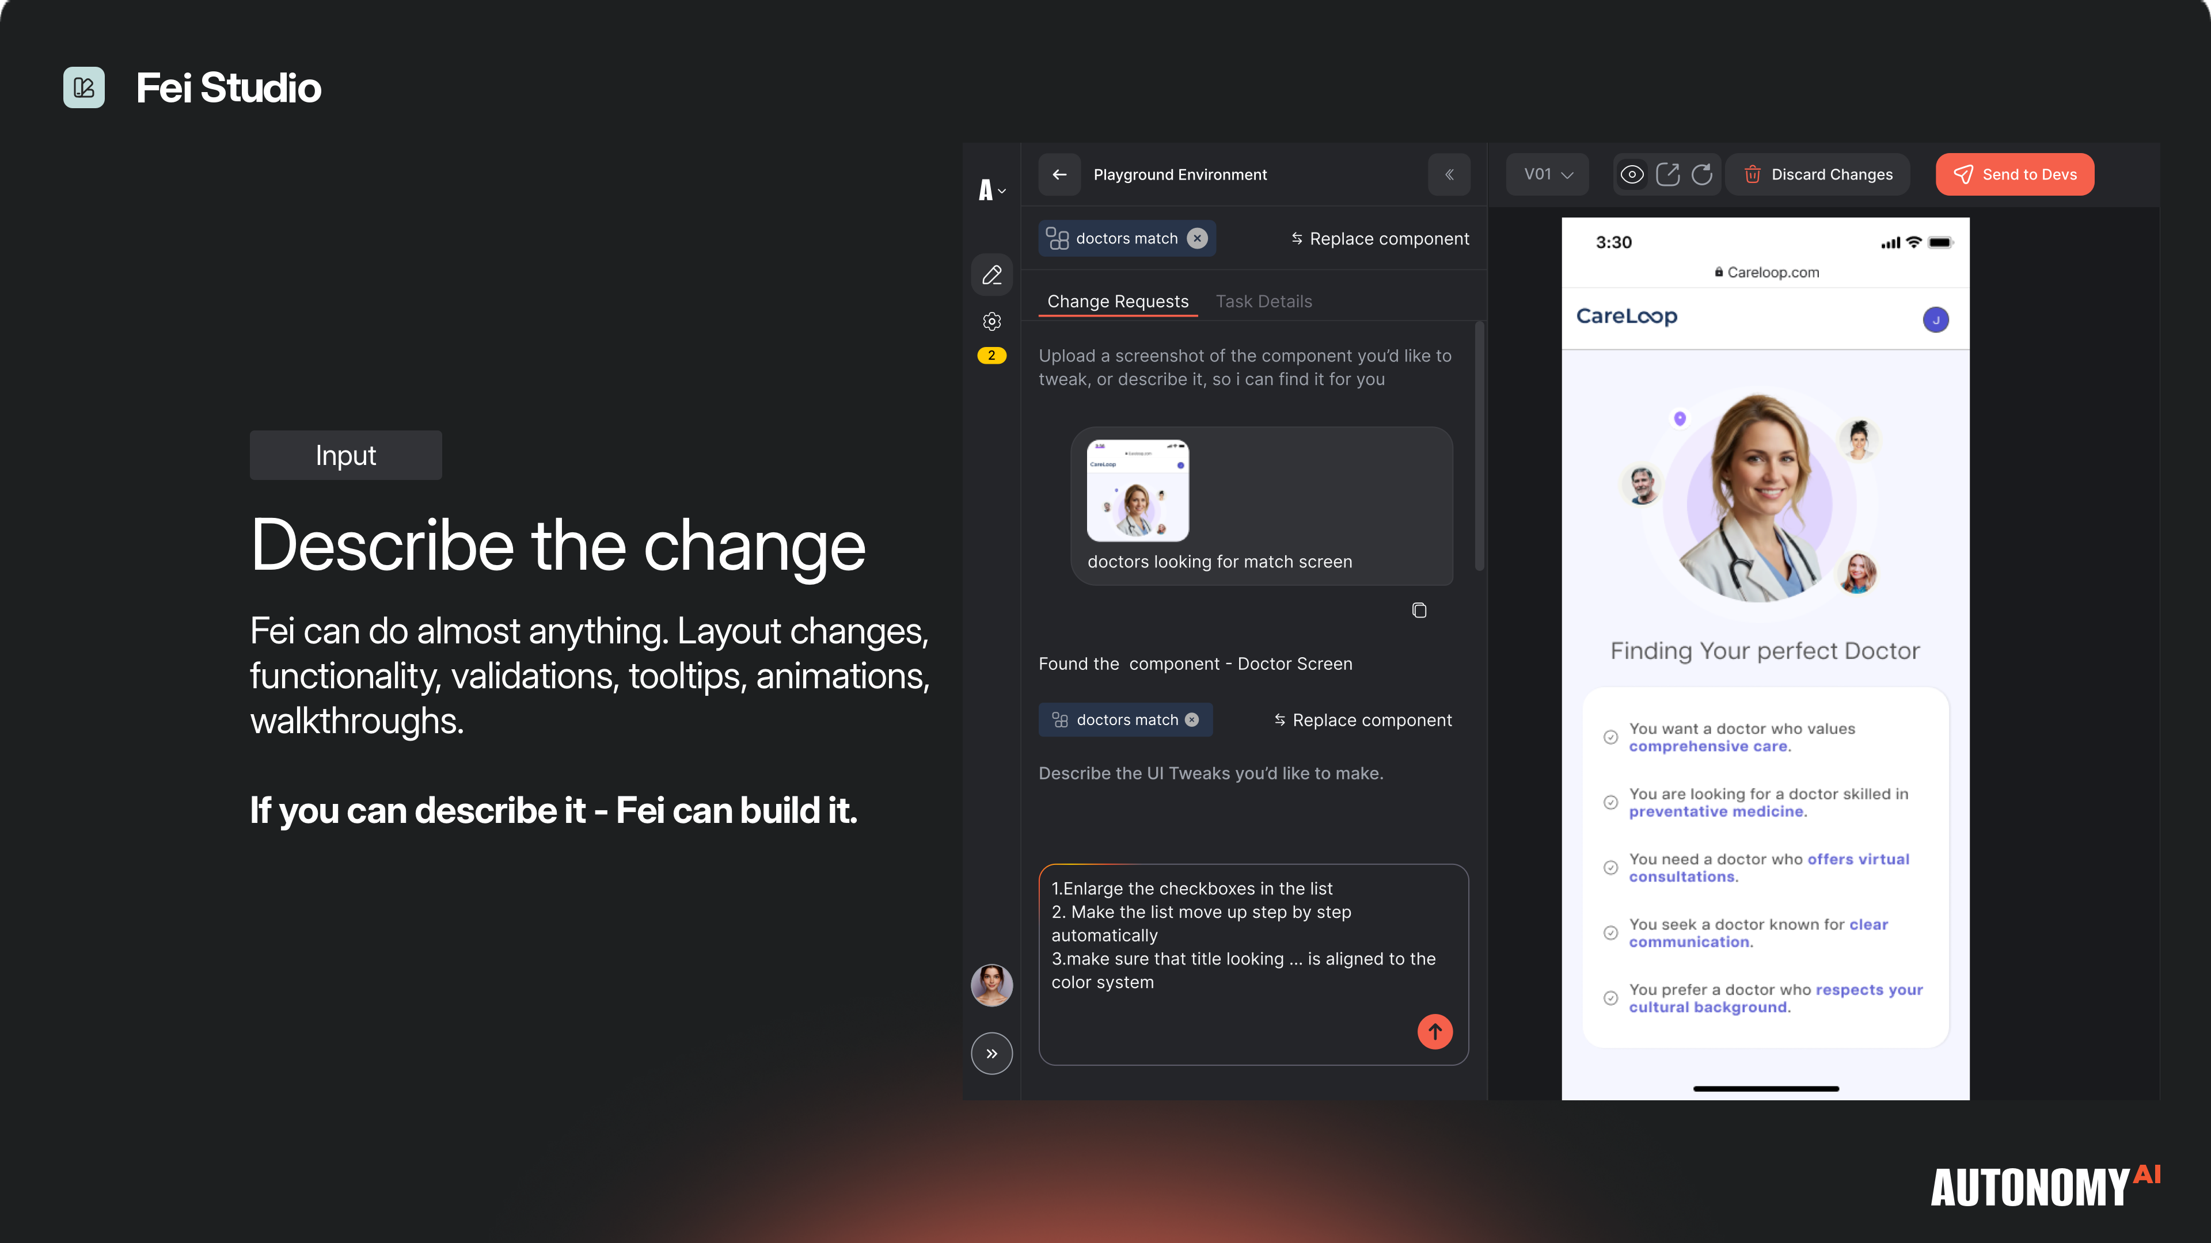Collapse the panel with double-chevron icon
This screenshot has height=1243, width=2211.
pyautogui.click(x=1449, y=174)
